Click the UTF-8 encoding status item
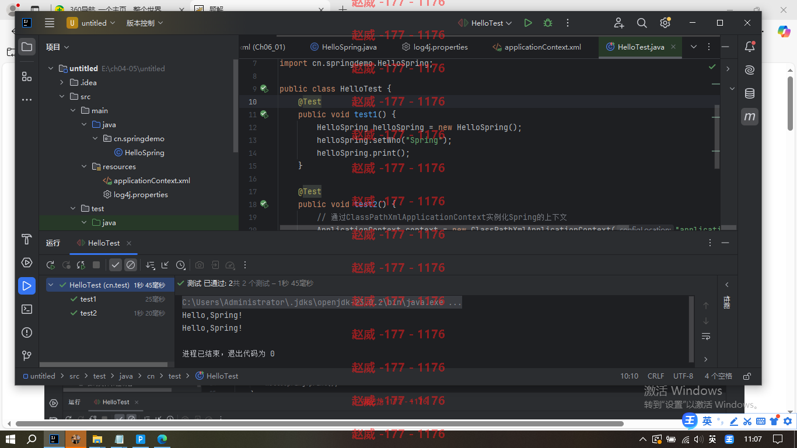The width and height of the screenshot is (797, 448). tap(683, 376)
